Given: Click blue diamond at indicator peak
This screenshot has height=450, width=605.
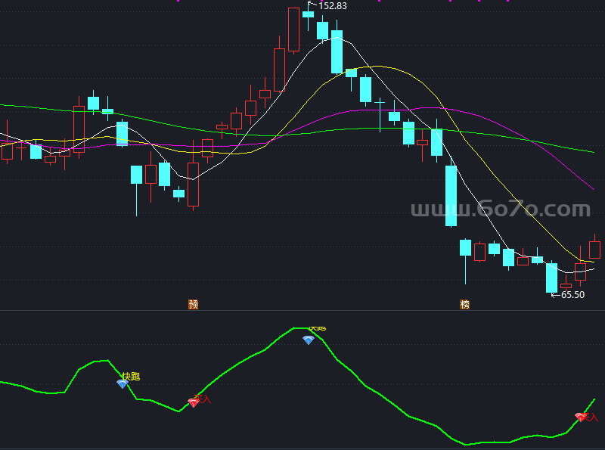Looking at the screenshot, I should coord(308,340).
